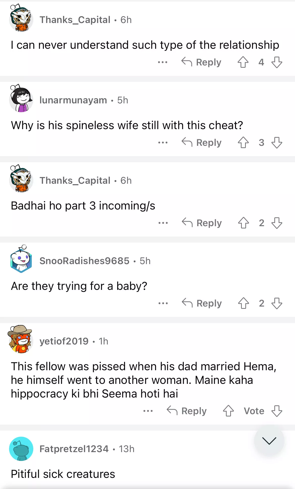Upvote yetiof2019's comment about Hema
295x489 pixels.
[x=228, y=411]
